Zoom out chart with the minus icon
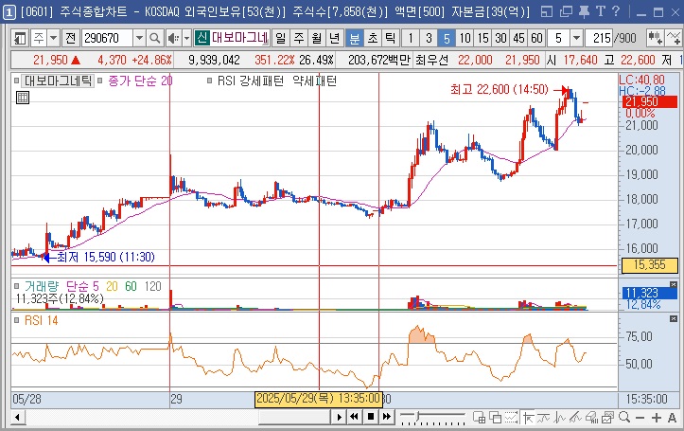Image resolution: width=684 pixels, height=431 pixels. pos(640,418)
